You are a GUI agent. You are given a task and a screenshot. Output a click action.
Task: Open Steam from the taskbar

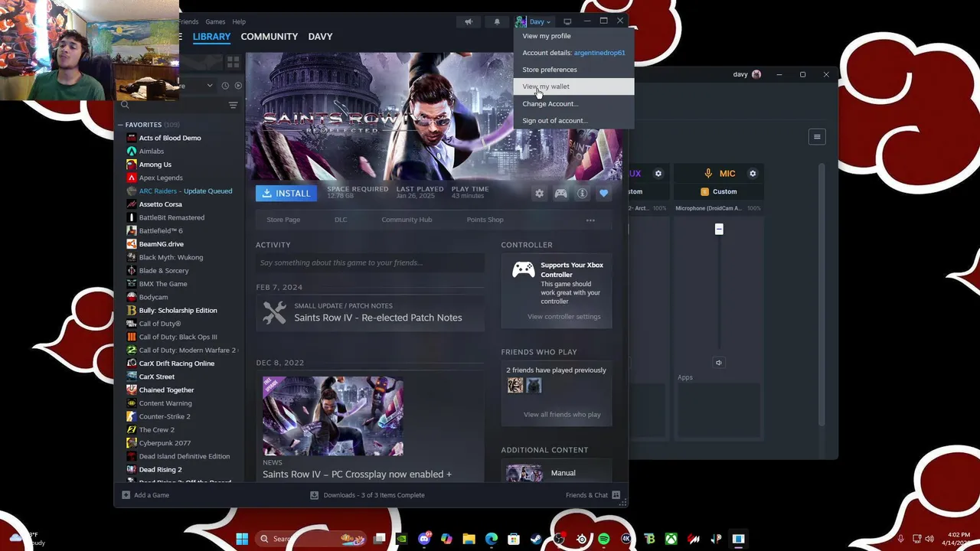coord(536,539)
